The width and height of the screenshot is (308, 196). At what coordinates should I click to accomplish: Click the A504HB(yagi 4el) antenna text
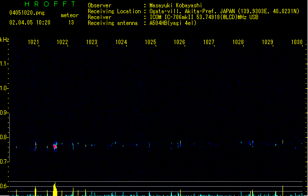(173, 23)
